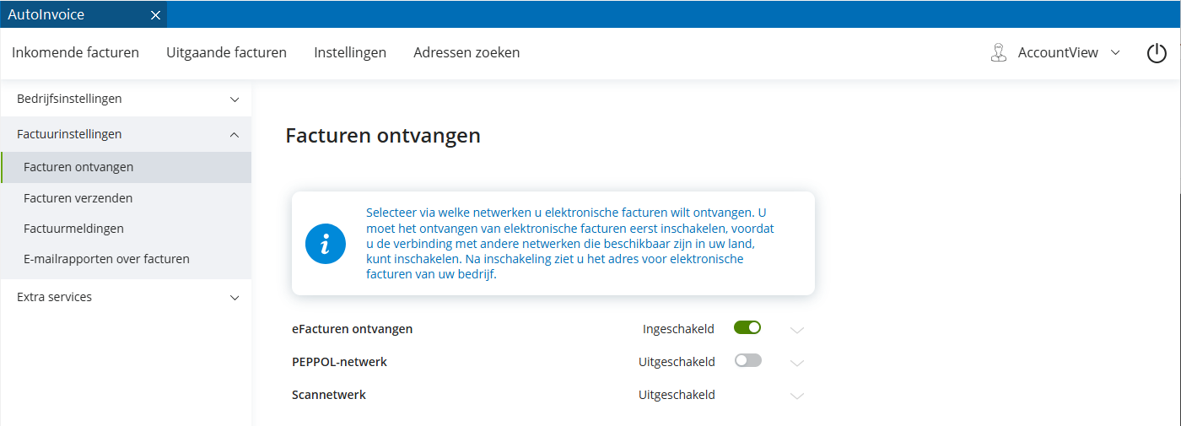Viewport: 1181px width, 426px height.
Task: Select Adressen zoeken in top navigation
Action: point(466,52)
